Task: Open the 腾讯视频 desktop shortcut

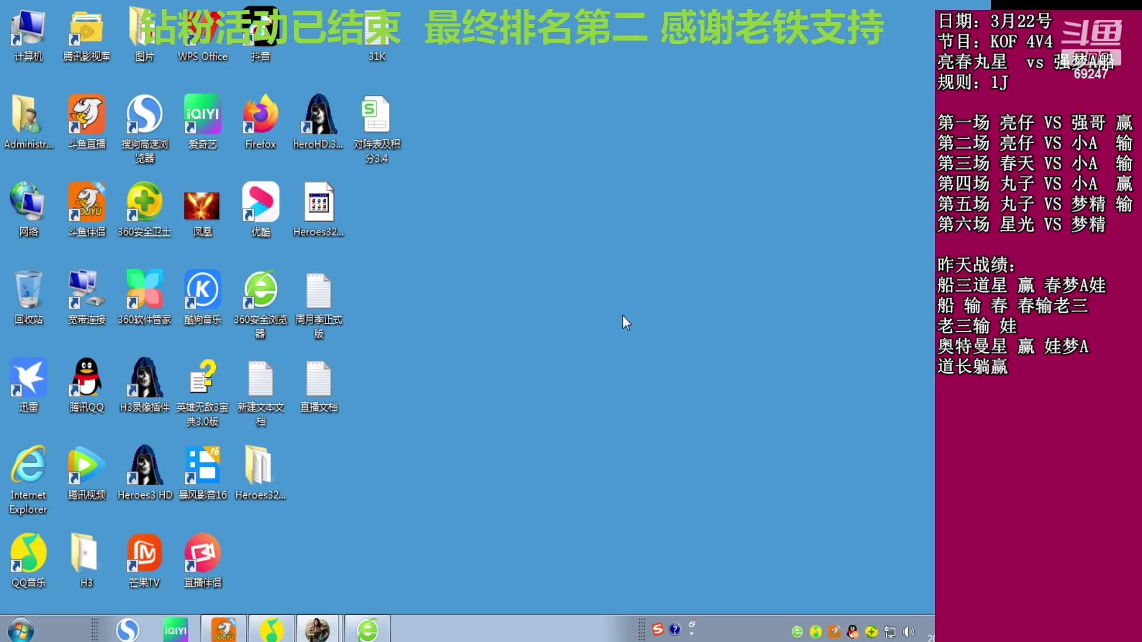Action: tap(87, 473)
